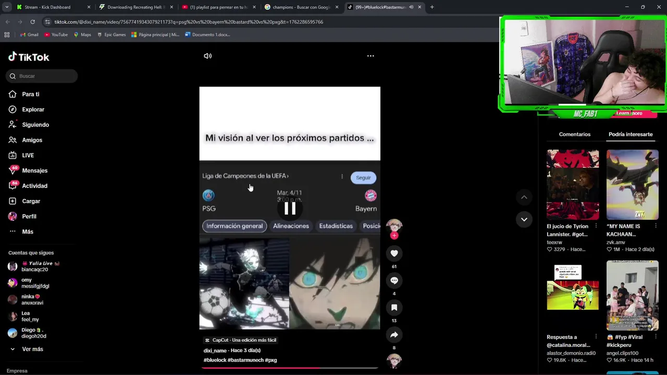Switch to champions Google search tab
The height and width of the screenshot is (375, 667).
click(301, 7)
